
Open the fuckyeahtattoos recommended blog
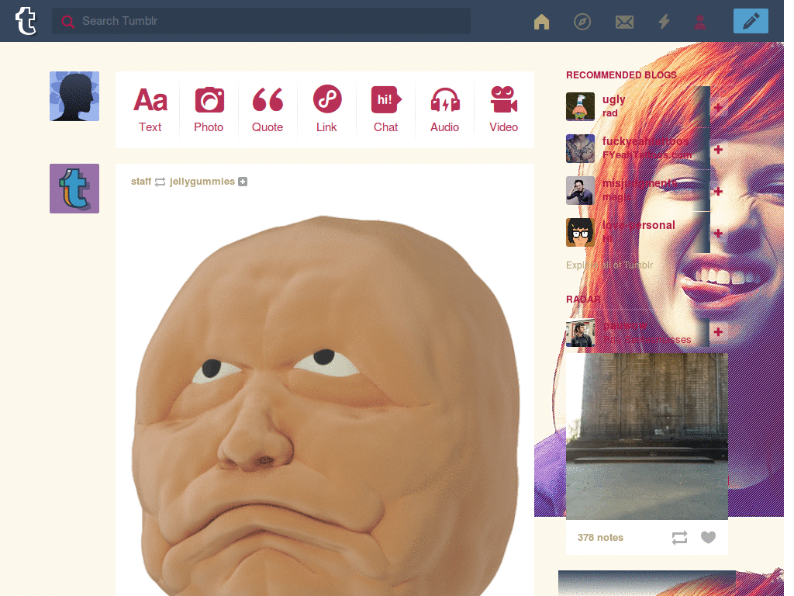click(646, 141)
